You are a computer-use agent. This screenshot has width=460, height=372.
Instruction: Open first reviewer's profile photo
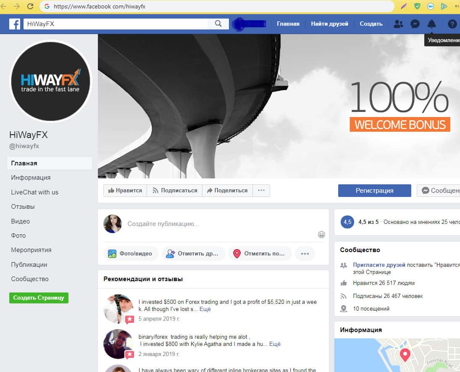(x=118, y=309)
